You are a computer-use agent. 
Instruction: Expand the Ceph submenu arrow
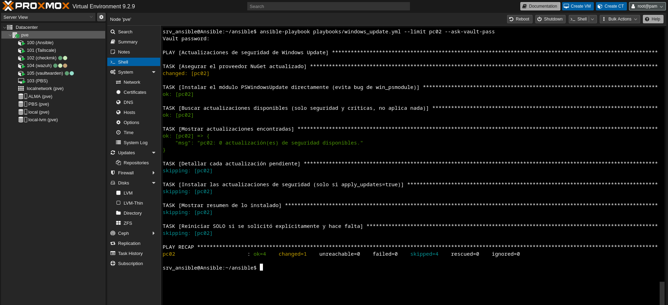[x=154, y=233]
